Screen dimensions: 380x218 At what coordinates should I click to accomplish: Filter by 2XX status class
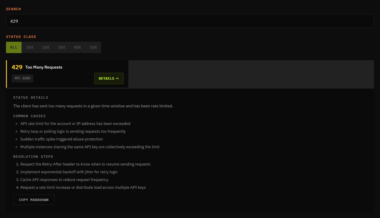click(x=45, y=47)
